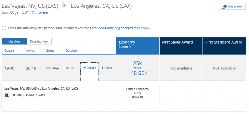Expand the Seats view for the flight

pos(107,68)
